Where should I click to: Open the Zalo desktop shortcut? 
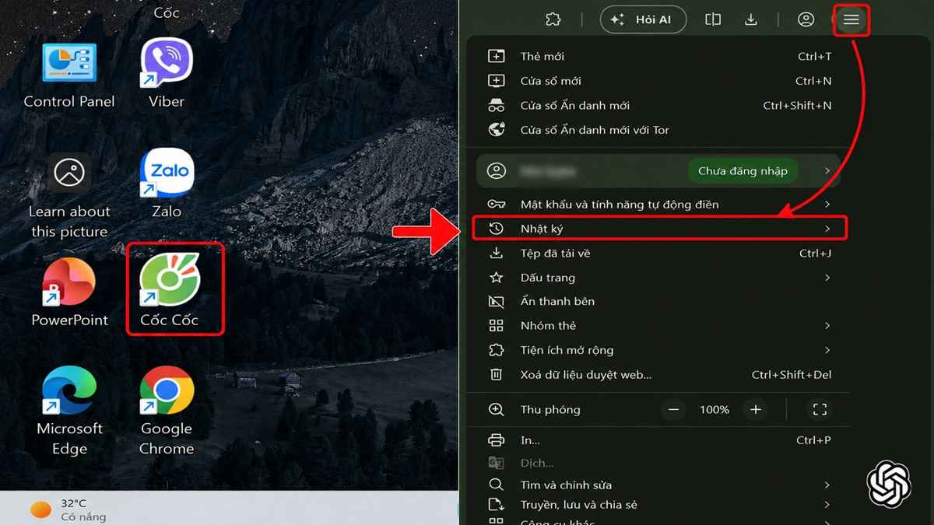(167, 184)
